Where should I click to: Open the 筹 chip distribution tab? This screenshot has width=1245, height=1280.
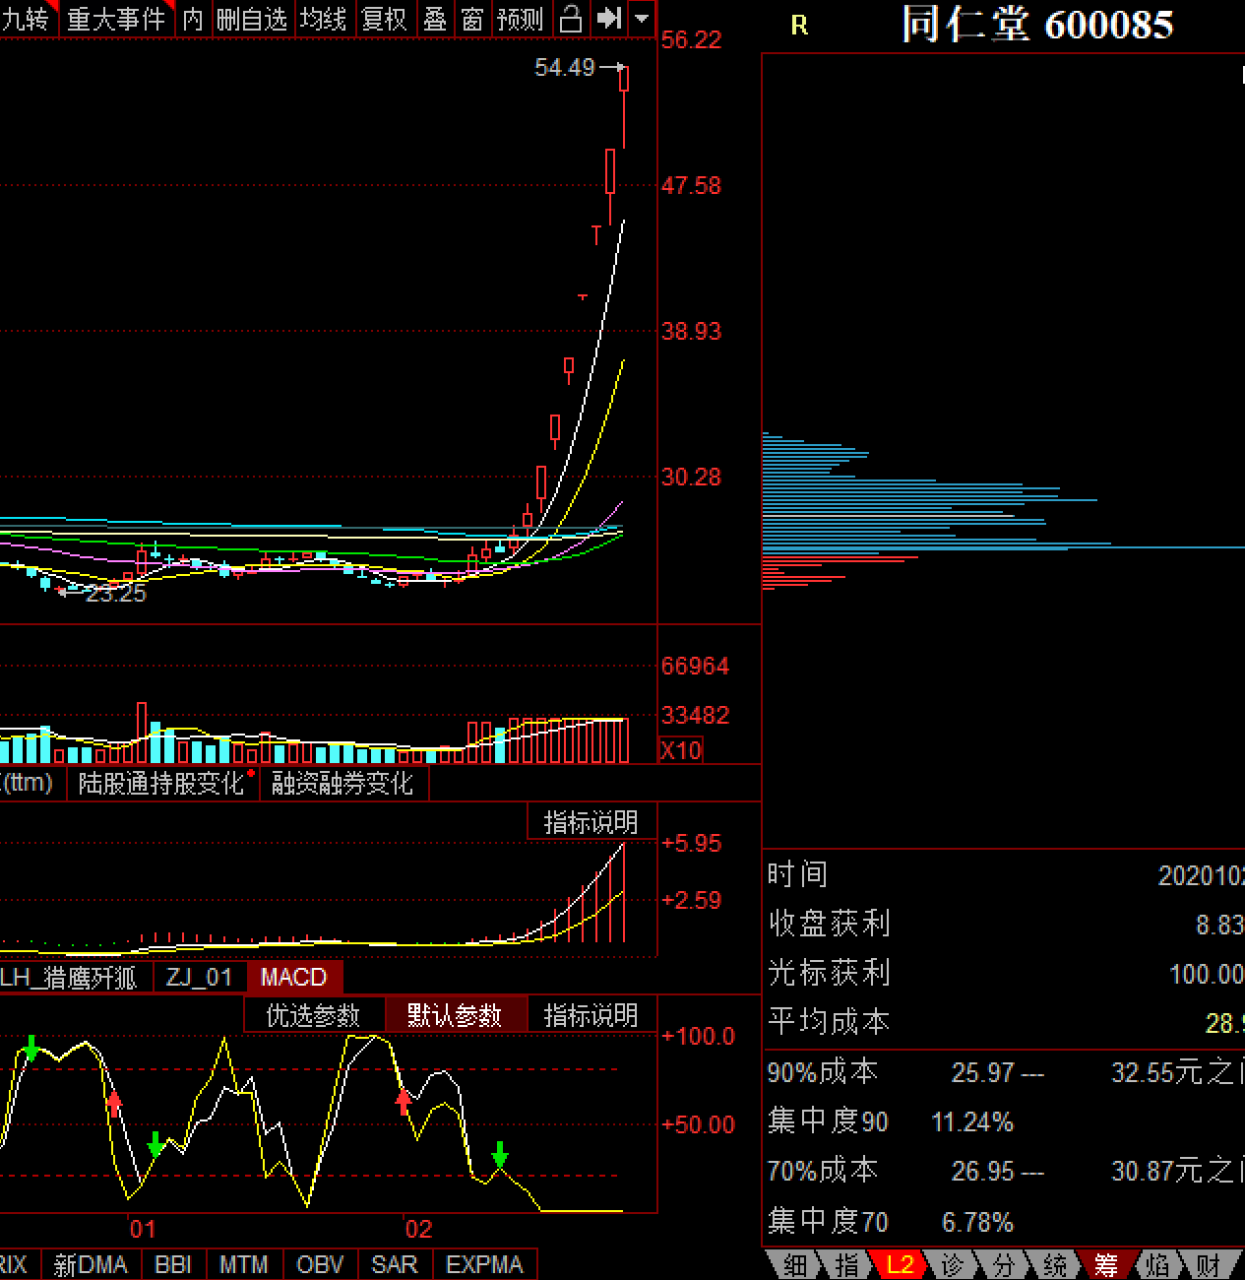pos(1106,1264)
